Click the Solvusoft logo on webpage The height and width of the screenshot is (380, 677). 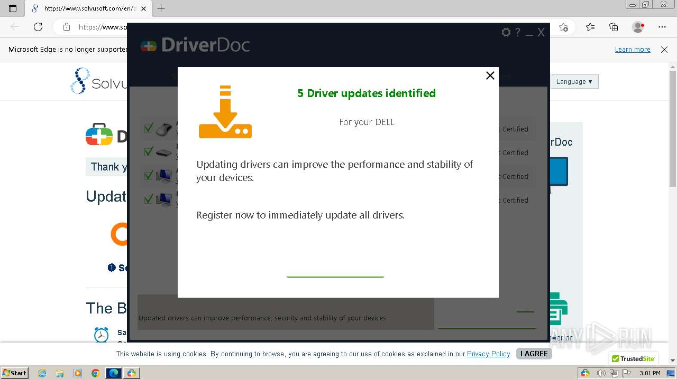(99, 81)
